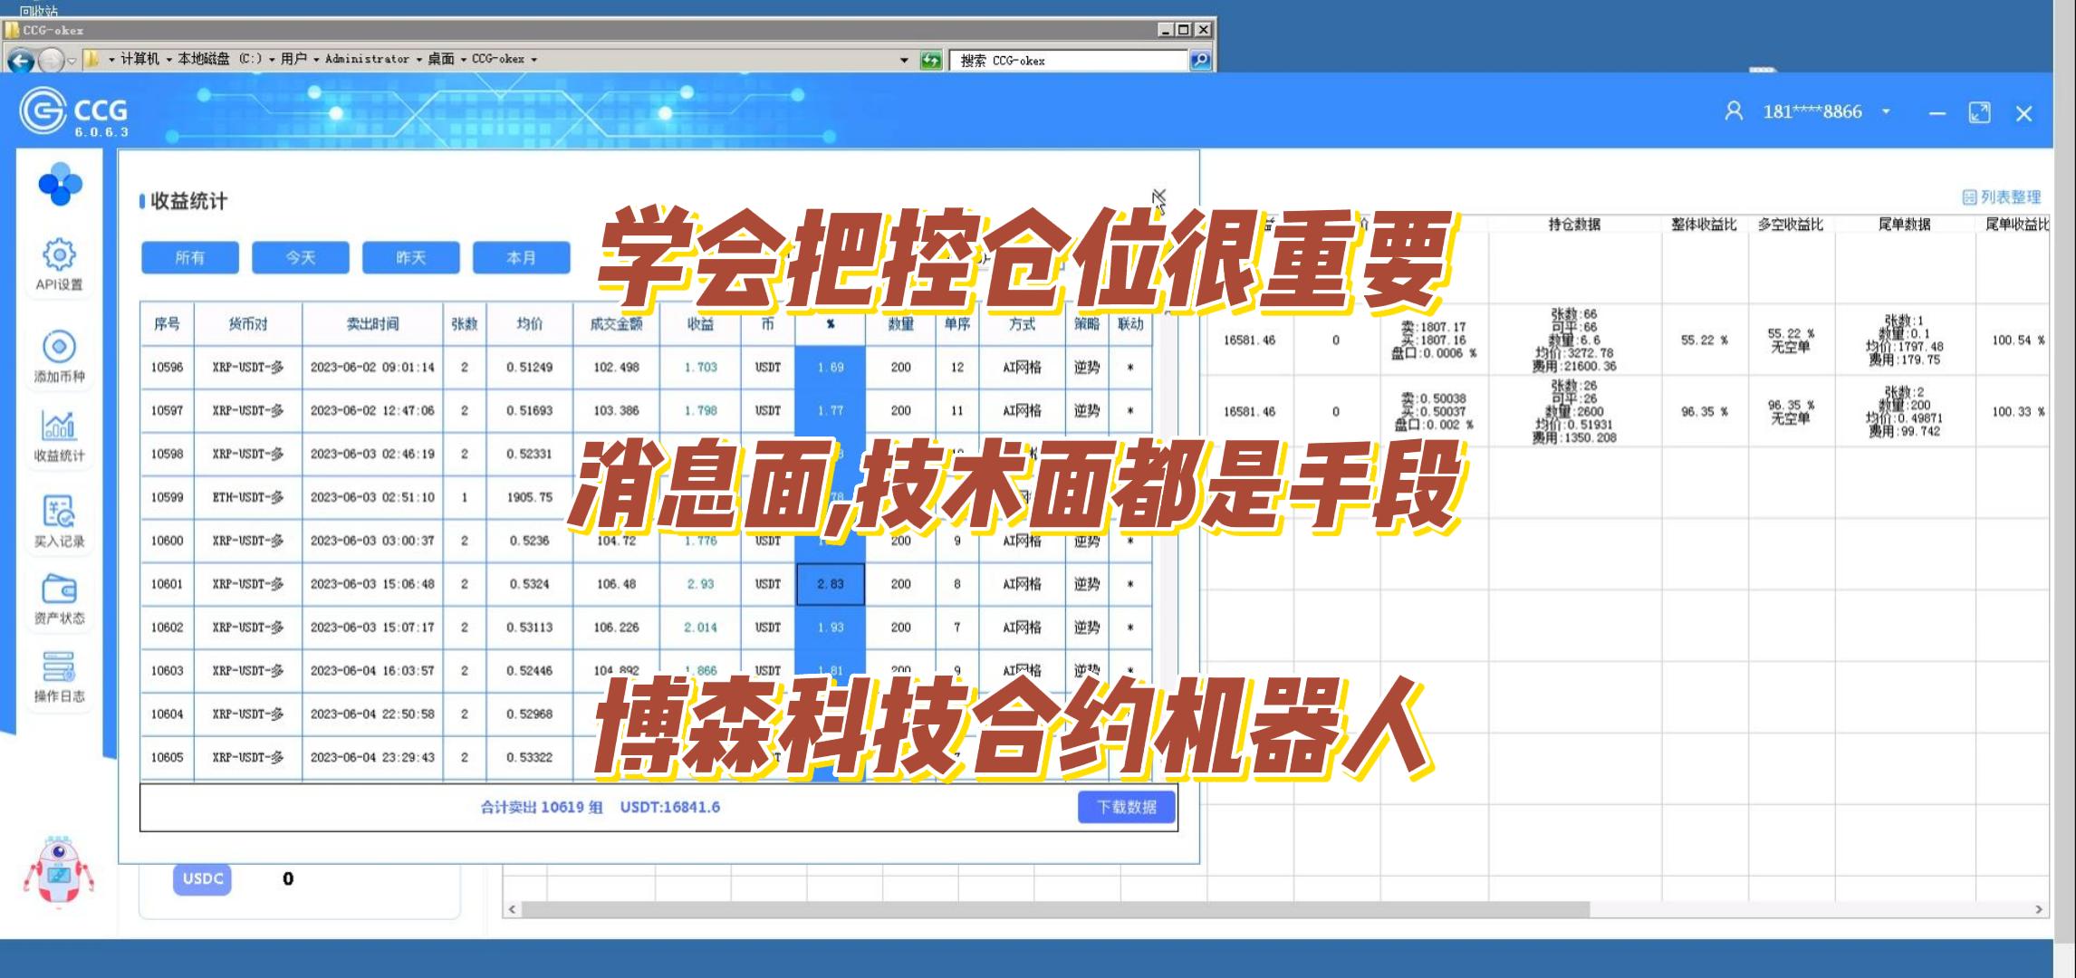This screenshot has width=2076, height=978.
Task: Click the main table scrollbar right arrow
Action: 2039,909
